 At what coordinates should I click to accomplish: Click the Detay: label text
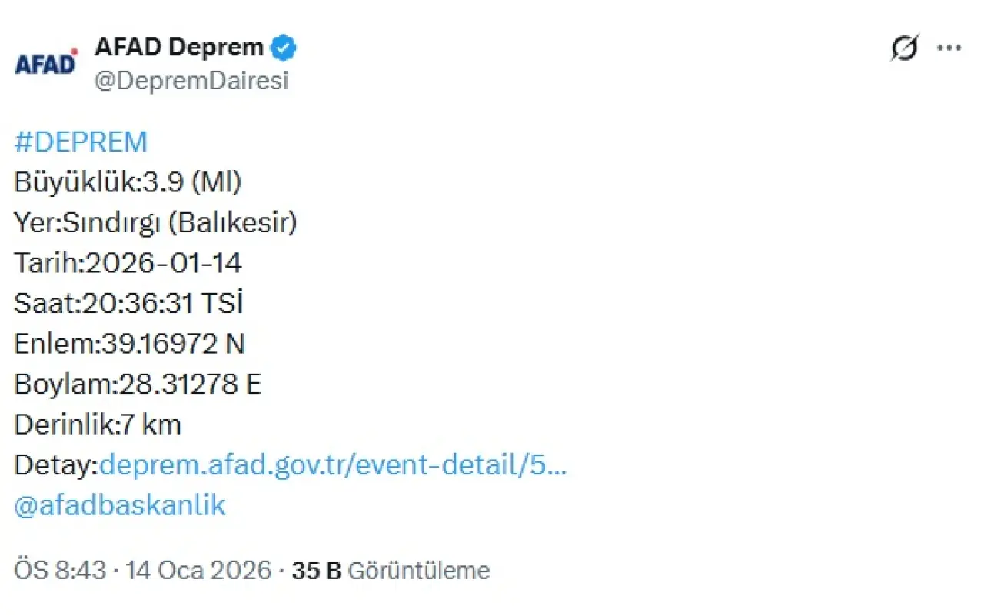click(x=56, y=465)
